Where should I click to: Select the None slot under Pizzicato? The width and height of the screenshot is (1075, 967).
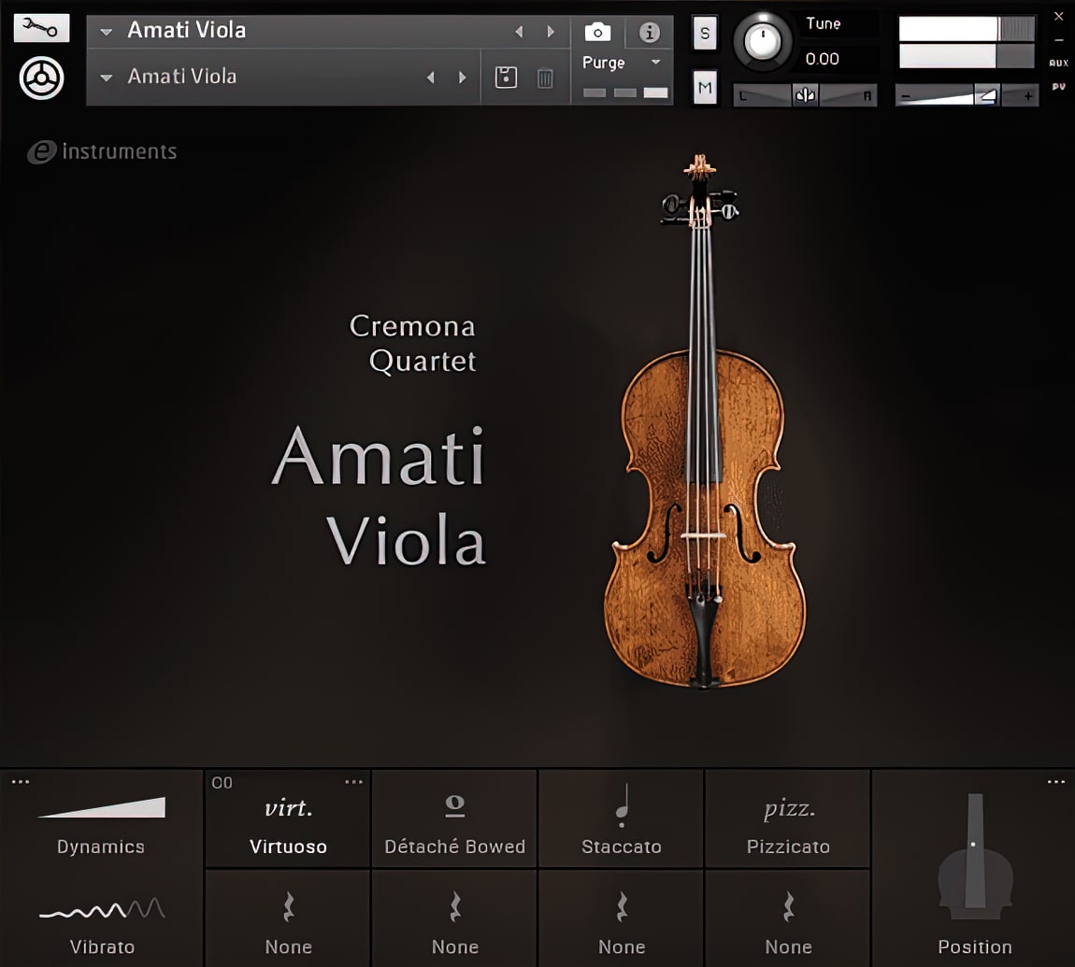click(788, 918)
